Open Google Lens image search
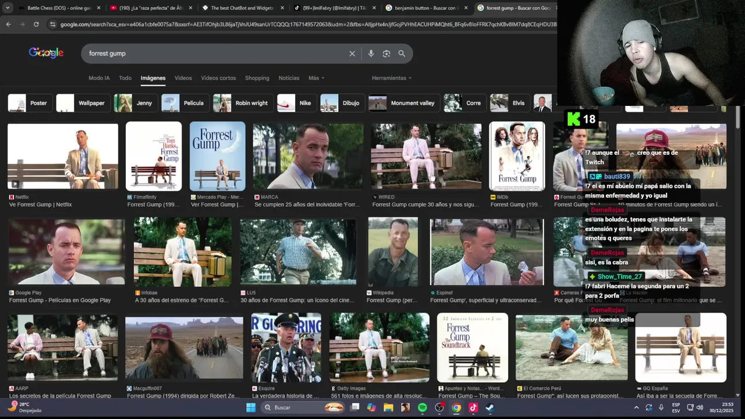Viewport: 745px width, 419px height. 386,54
